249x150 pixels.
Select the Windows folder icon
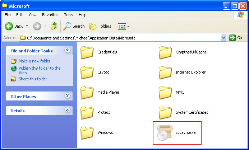tap(87, 133)
